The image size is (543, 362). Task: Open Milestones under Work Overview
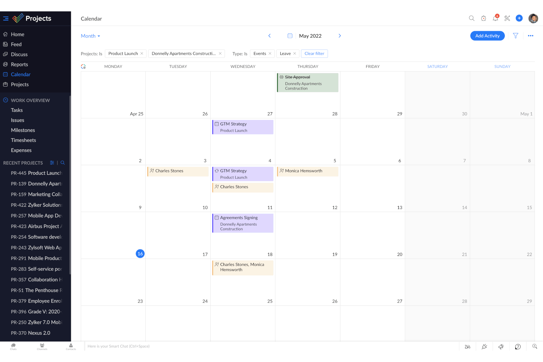[x=23, y=130]
